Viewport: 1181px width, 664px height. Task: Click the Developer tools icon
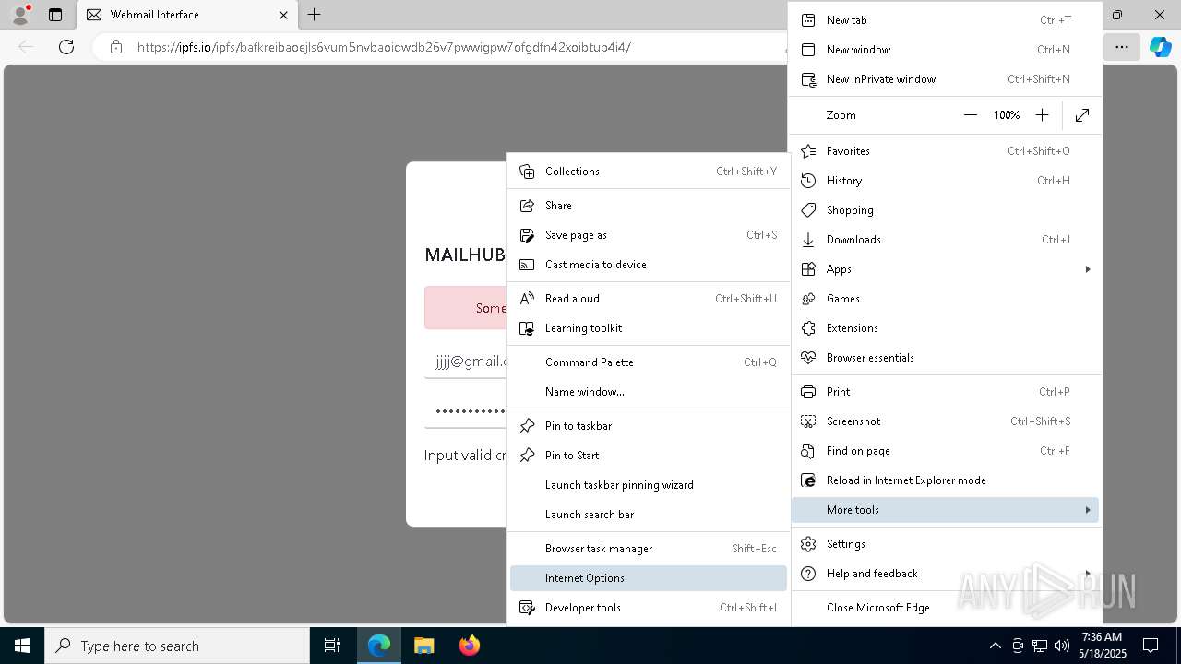pos(527,608)
